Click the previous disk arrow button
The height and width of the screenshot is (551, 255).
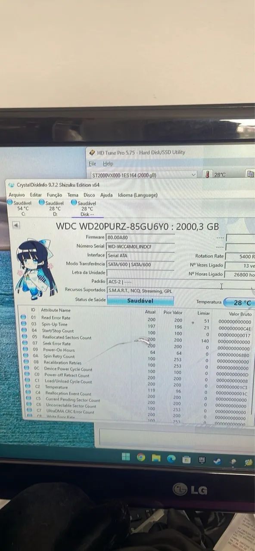click(16, 225)
